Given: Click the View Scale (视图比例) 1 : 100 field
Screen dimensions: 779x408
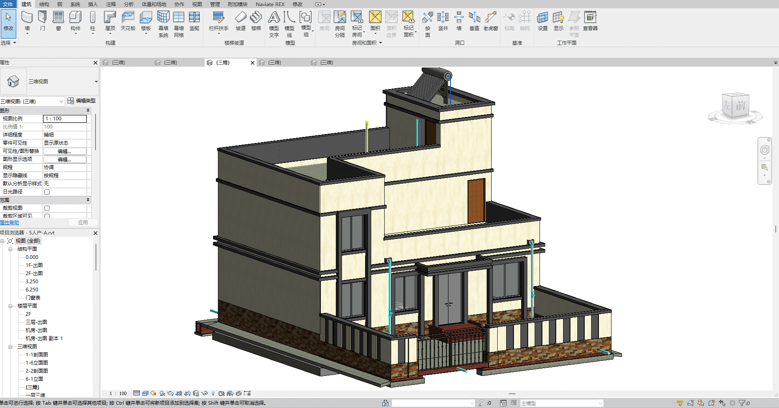Looking at the screenshot, I should click(x=65, y=119).
